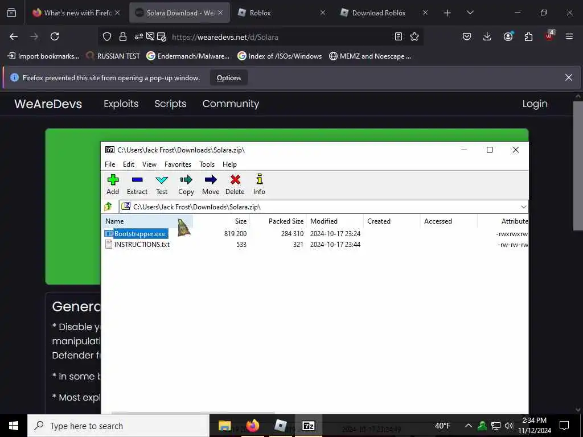Viewport: 583px width, 437px height.
Task: List all tabs with the chevron
Action: point(470,13)
